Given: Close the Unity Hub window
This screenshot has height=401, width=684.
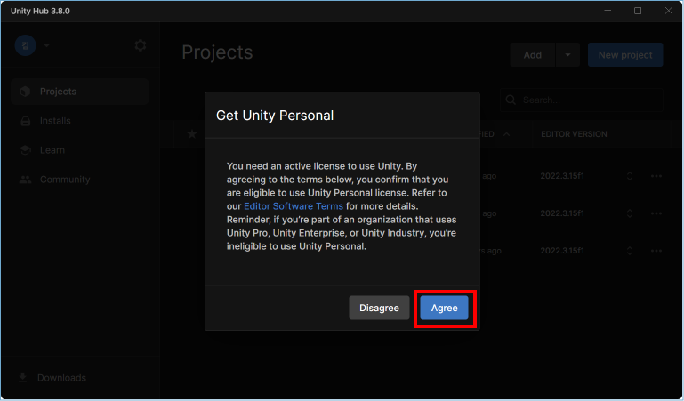Looking at the screenshot, I should [668, 11].
